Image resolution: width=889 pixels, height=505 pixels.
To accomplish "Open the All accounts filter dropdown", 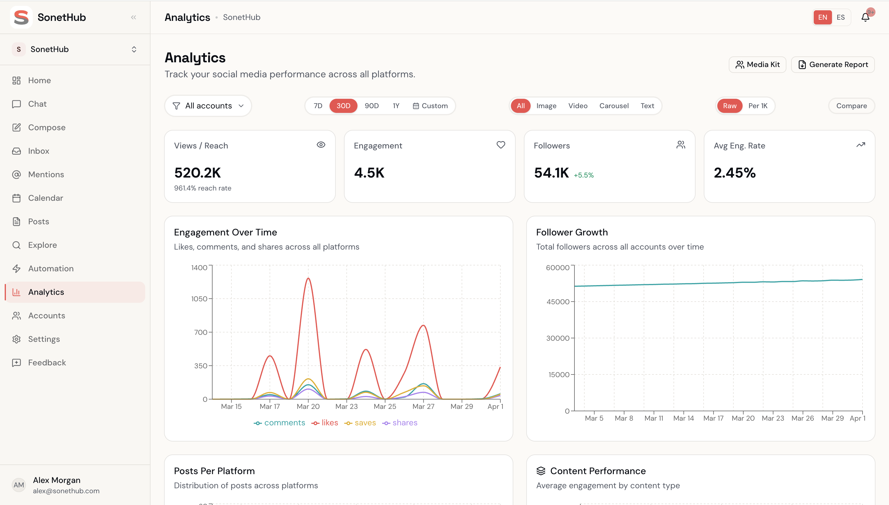I will pos(208,106).
